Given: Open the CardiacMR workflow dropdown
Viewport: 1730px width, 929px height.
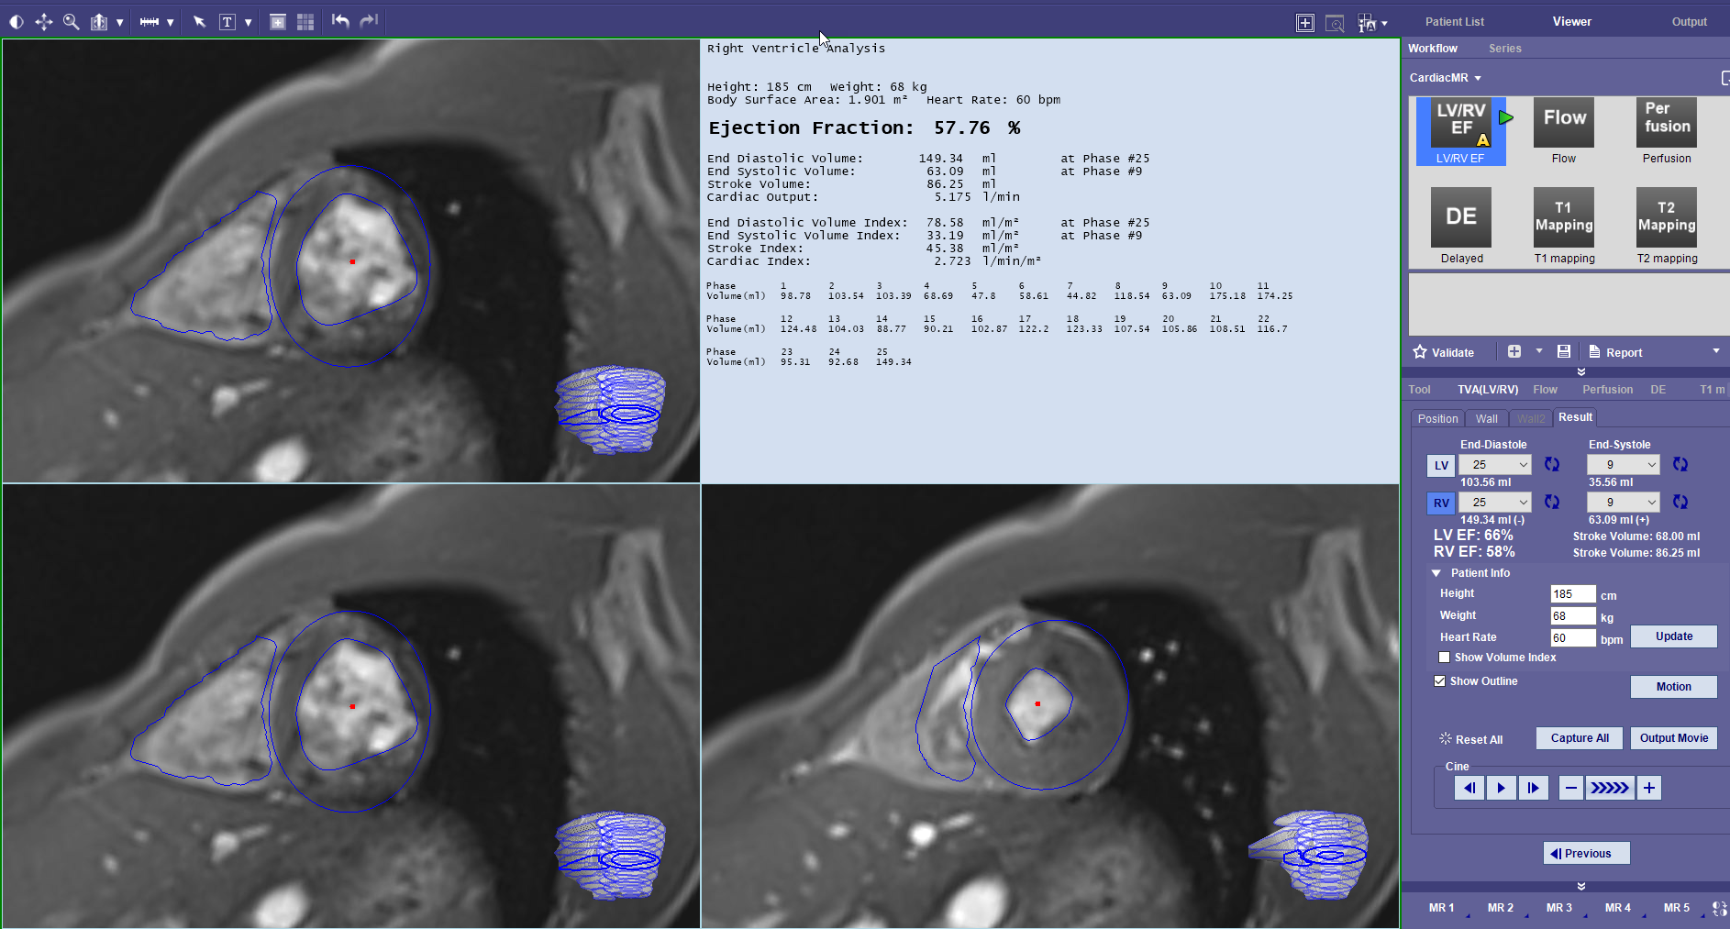Looking at the screenshot, I should click(x=1477, y=78).
